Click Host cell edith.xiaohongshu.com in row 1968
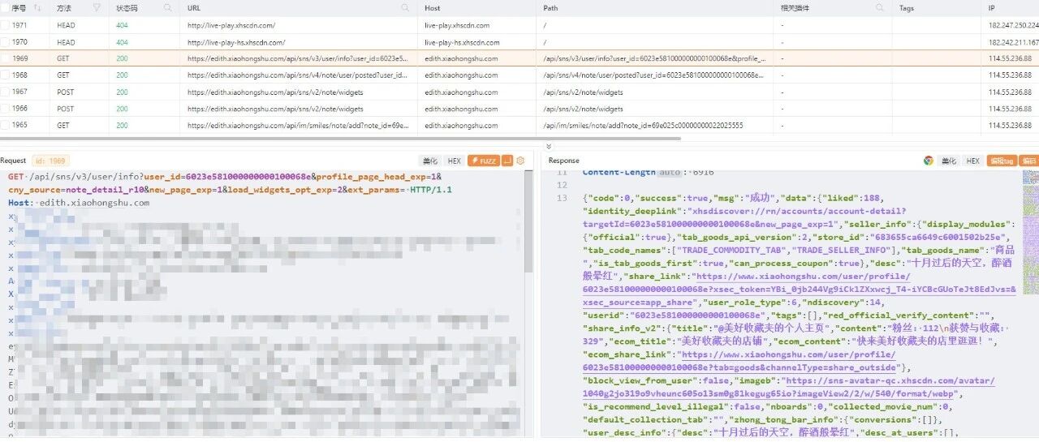 [463, 75]
